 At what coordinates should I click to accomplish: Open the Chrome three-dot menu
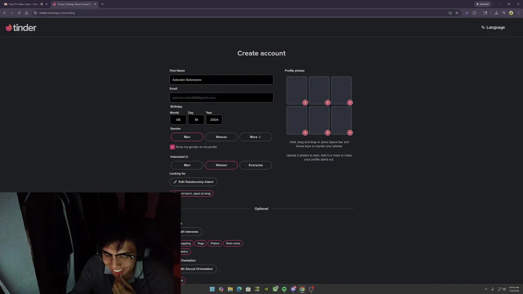(519, 13)
